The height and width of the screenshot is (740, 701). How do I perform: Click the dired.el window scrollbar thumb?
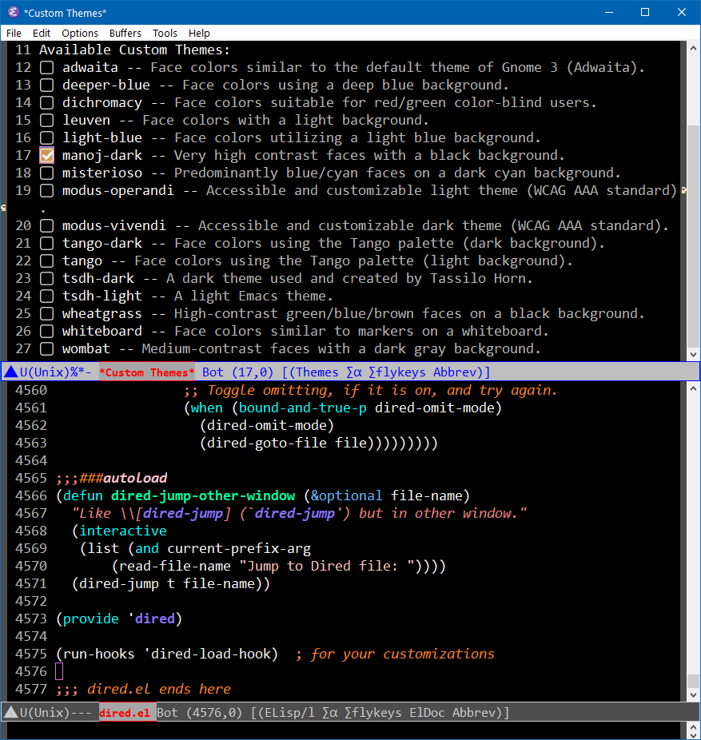[x=693, y=681]
